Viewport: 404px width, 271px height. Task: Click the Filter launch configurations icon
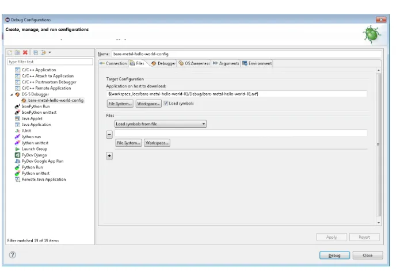tap(43, 52)
